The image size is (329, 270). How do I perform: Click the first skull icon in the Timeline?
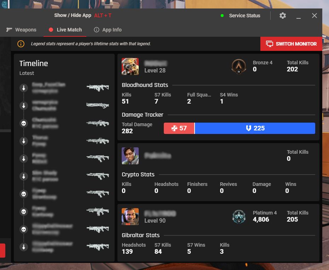24,123
